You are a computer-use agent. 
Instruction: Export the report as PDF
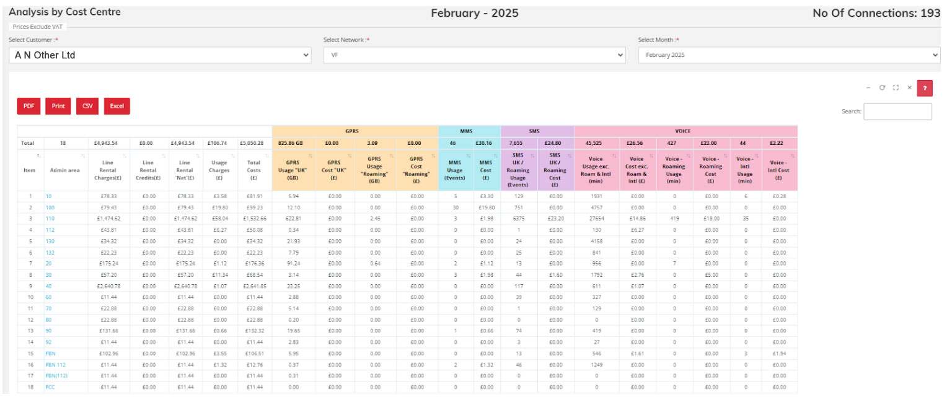pyautogui.click(x=29, y=106)
